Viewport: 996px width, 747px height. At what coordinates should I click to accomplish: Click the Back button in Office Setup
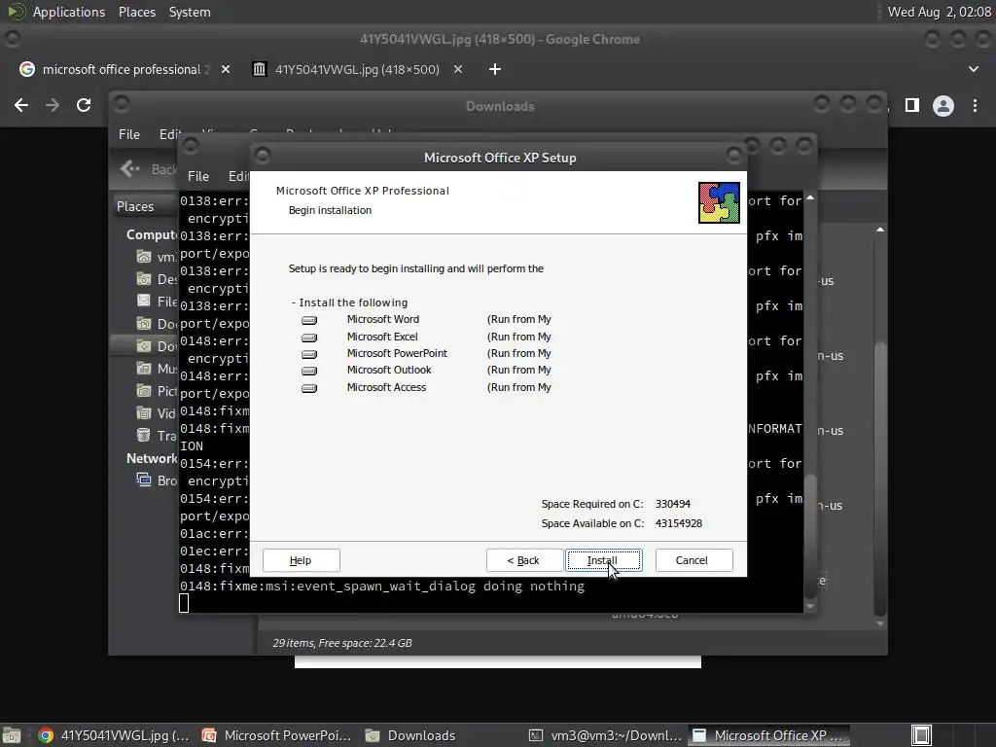[x=524, y=560]
